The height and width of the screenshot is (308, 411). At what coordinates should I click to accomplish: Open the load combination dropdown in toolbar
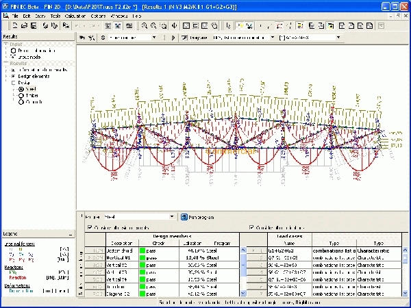click(x=339, y=38)
